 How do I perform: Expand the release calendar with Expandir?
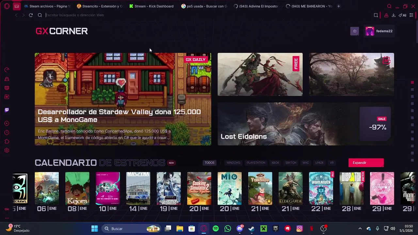tap(366, 163)
